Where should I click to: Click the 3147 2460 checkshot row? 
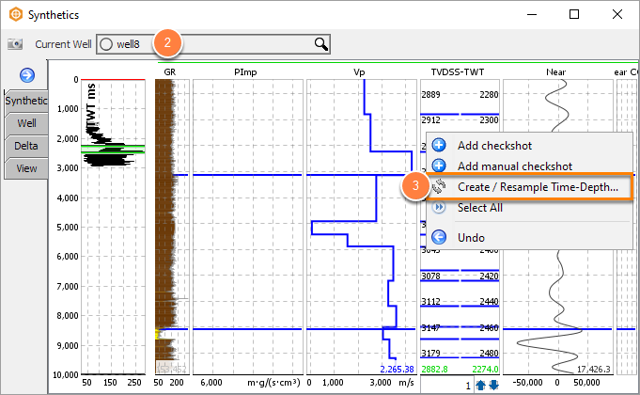point(460,327)
